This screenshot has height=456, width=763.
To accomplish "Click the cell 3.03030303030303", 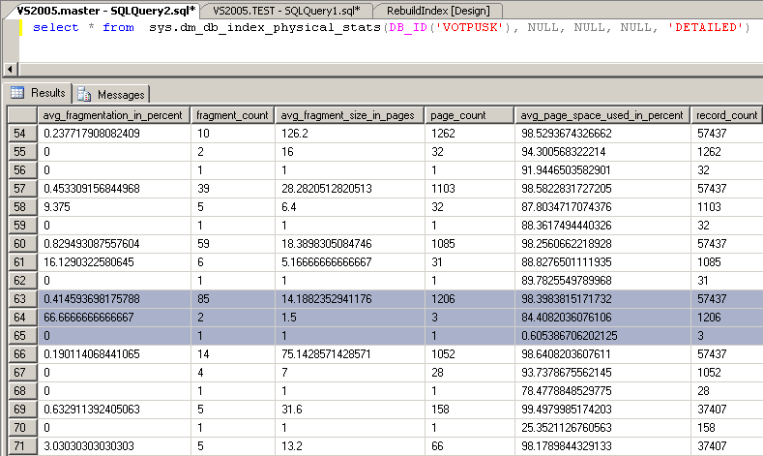I will click(114, 445).
